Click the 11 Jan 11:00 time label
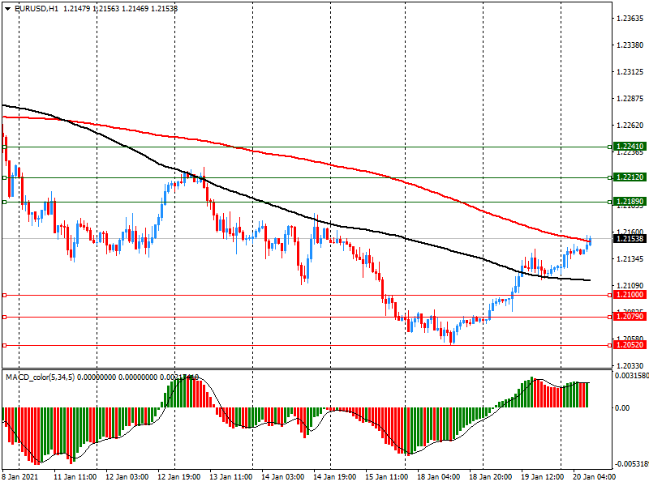The width and height of the screenshot is (649, 486). [75, 476]
